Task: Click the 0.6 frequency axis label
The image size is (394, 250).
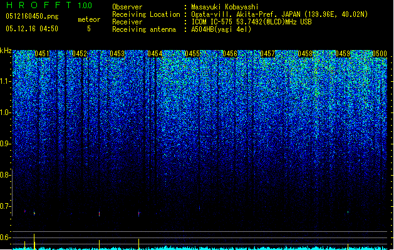Action: [5, 237]
